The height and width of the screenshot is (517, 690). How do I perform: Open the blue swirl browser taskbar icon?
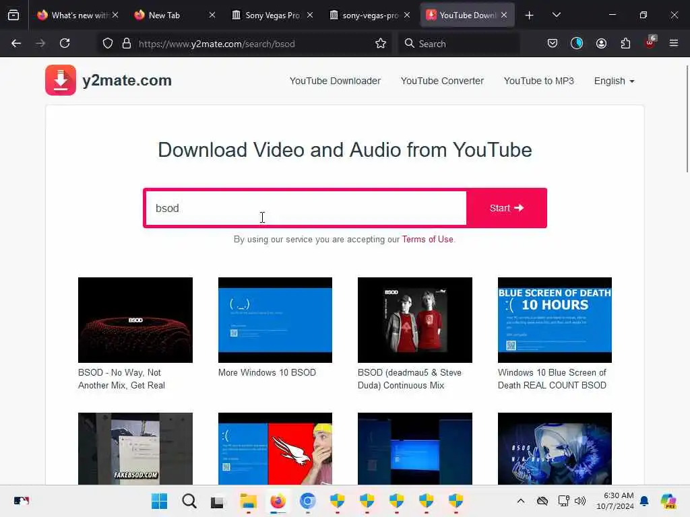tap(307, 501)
